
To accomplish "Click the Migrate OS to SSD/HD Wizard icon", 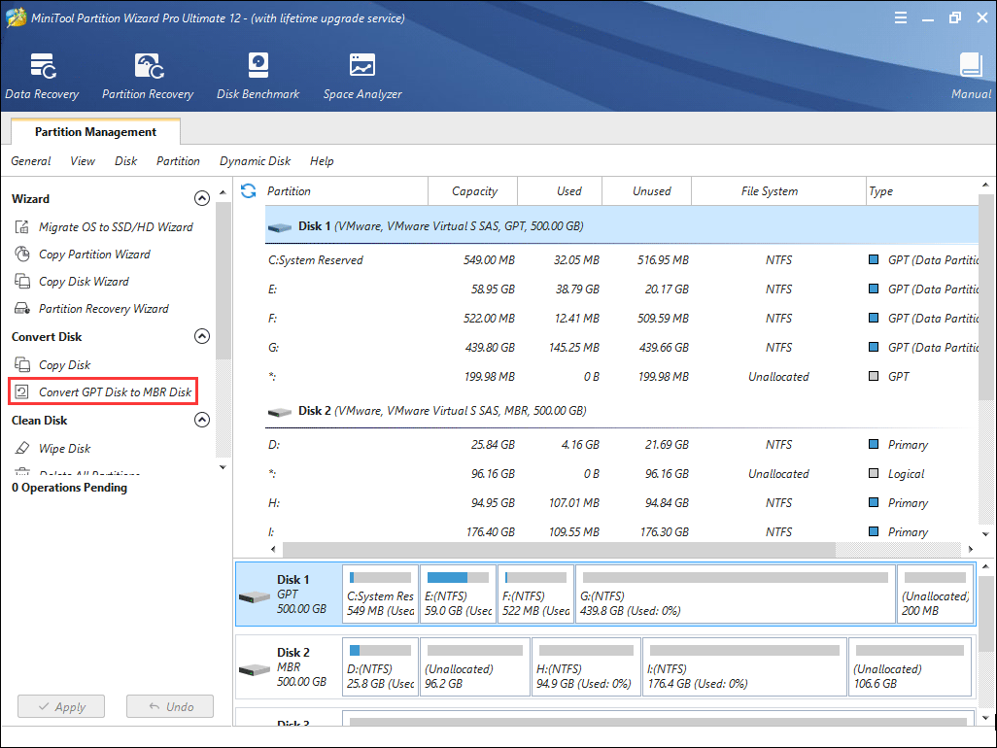I will point(22,227).
